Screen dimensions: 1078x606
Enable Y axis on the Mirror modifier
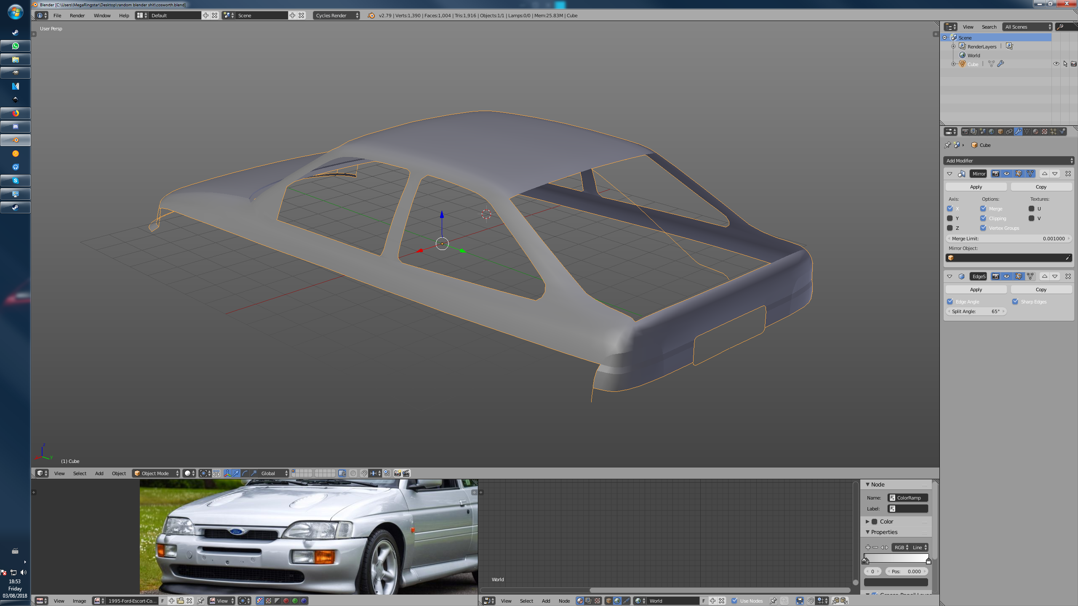[950, 218]
